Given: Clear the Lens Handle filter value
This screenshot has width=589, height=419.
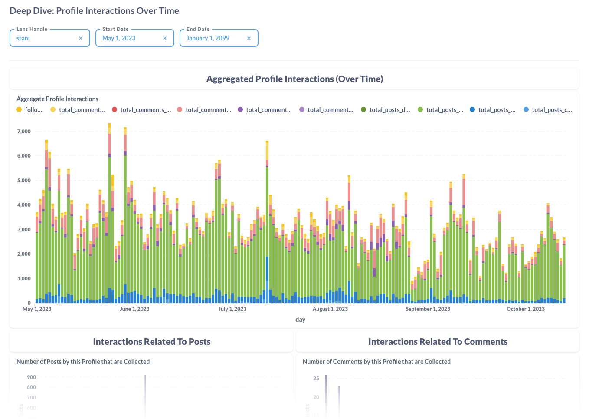Looking at the screenshot, I should pyautogui.click(x=81, y=38).
